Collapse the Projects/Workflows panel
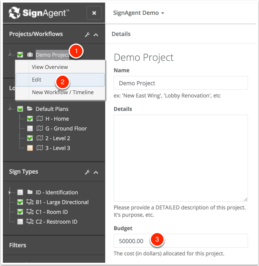The image size is (259, 266). [96, 35]
